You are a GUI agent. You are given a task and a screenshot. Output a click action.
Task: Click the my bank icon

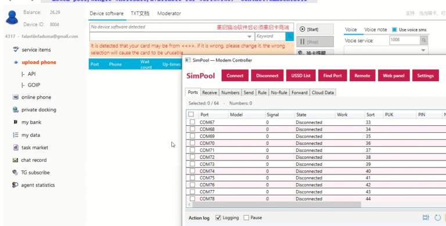click(x=15, y=122)
